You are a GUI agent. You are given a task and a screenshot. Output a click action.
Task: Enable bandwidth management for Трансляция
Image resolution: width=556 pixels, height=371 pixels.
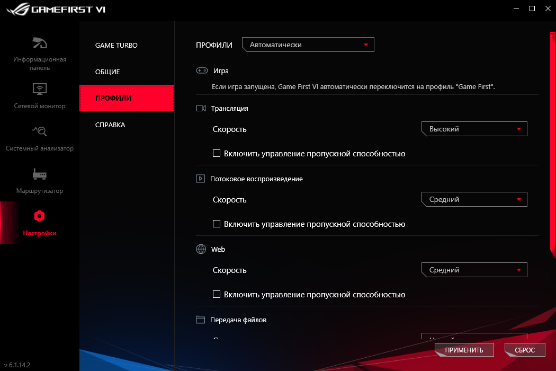click(x=216, y=153)
